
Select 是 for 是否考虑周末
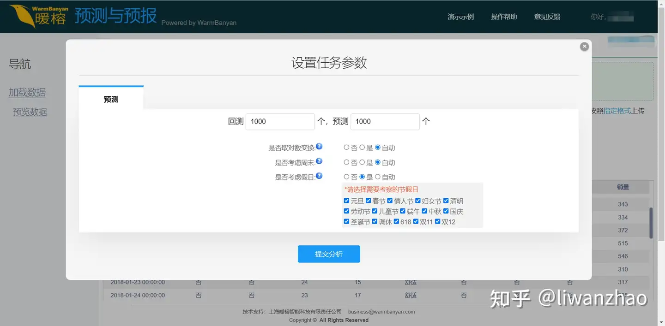362,162
